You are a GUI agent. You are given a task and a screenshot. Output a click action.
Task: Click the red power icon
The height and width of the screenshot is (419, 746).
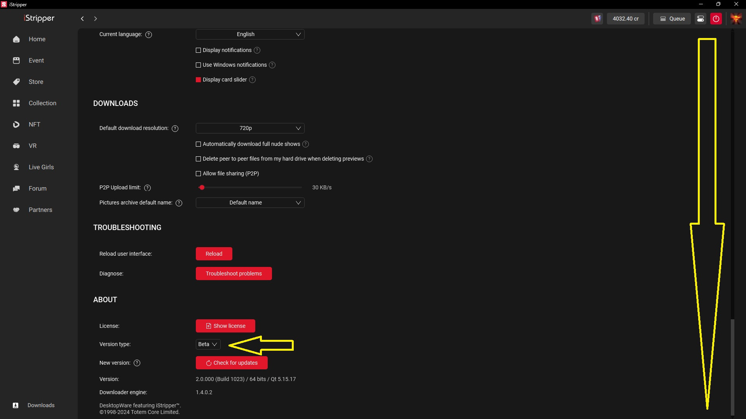pos(716,19)
